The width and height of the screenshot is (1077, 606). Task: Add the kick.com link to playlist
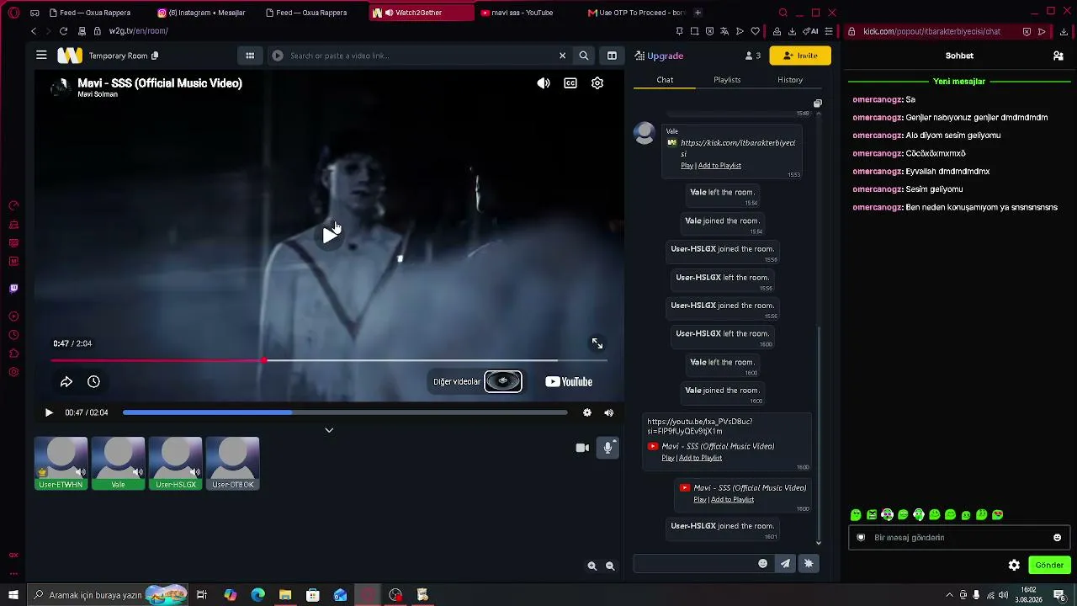(719, 166)
